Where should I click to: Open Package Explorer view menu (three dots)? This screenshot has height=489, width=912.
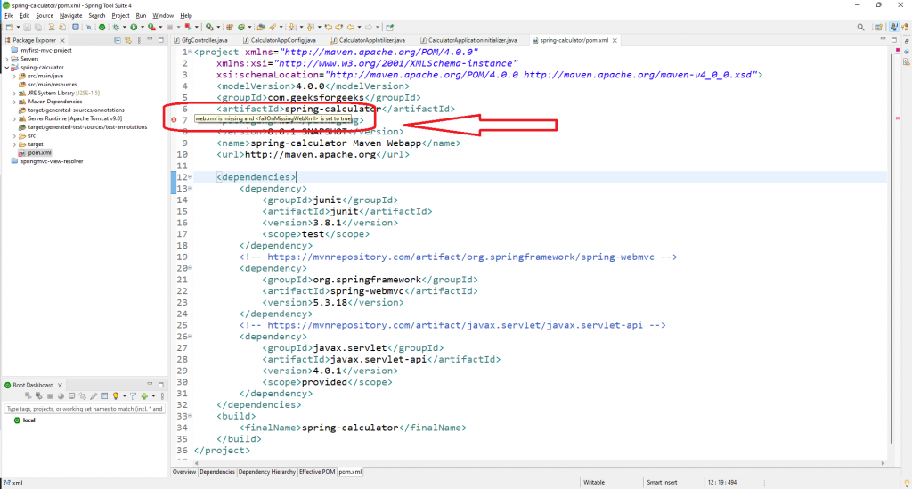139,40
